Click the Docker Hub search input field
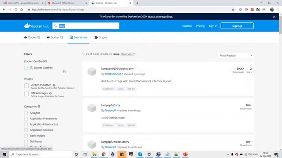This screenshot has width=282, height=158. click(86, 26)
